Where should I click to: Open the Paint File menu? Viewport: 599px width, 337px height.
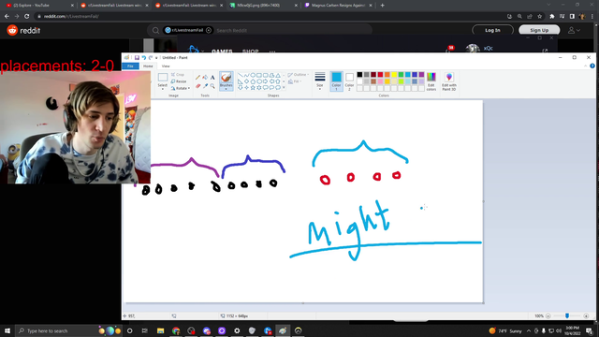point(130,66)
